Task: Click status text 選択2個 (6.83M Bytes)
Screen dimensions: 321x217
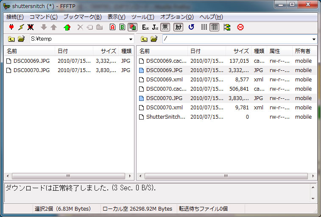Action: (x=63, y=209)
